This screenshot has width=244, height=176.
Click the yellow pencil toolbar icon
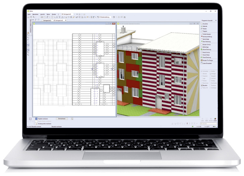[x=74, y=17]
